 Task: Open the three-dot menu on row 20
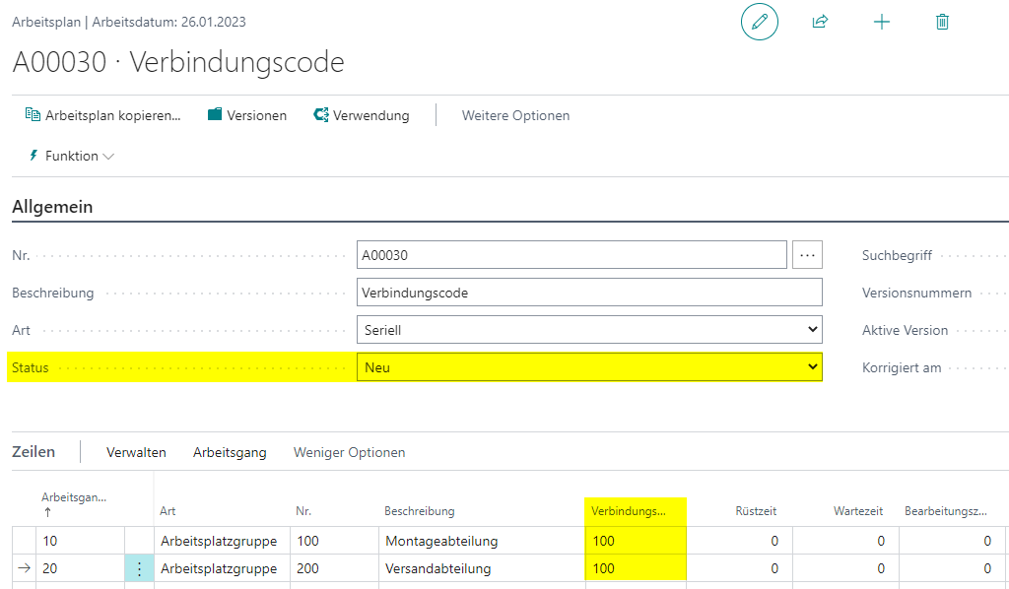139,568
